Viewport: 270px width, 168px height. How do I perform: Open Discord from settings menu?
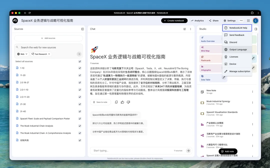click(x=237, y=42)
